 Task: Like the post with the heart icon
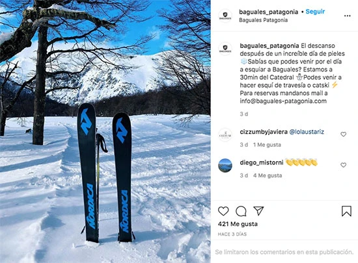coord(223,211)
